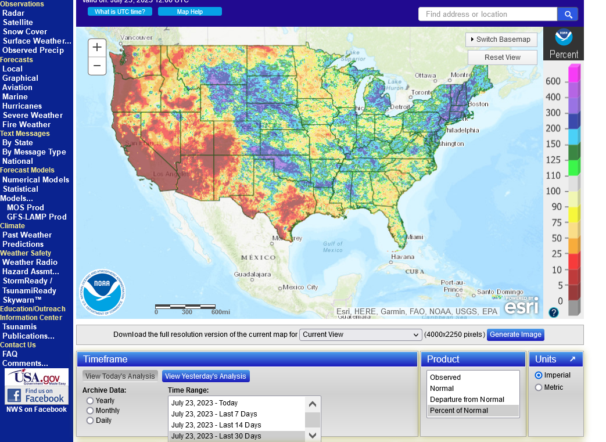
Task: Select the Yearly archive data option
Action: pos(90,401)
